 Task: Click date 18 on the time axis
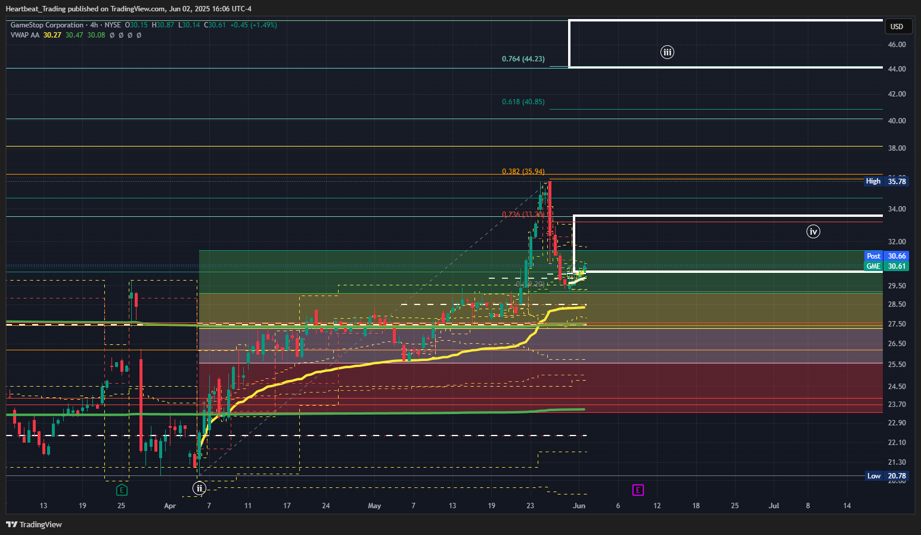click(696, 506)
